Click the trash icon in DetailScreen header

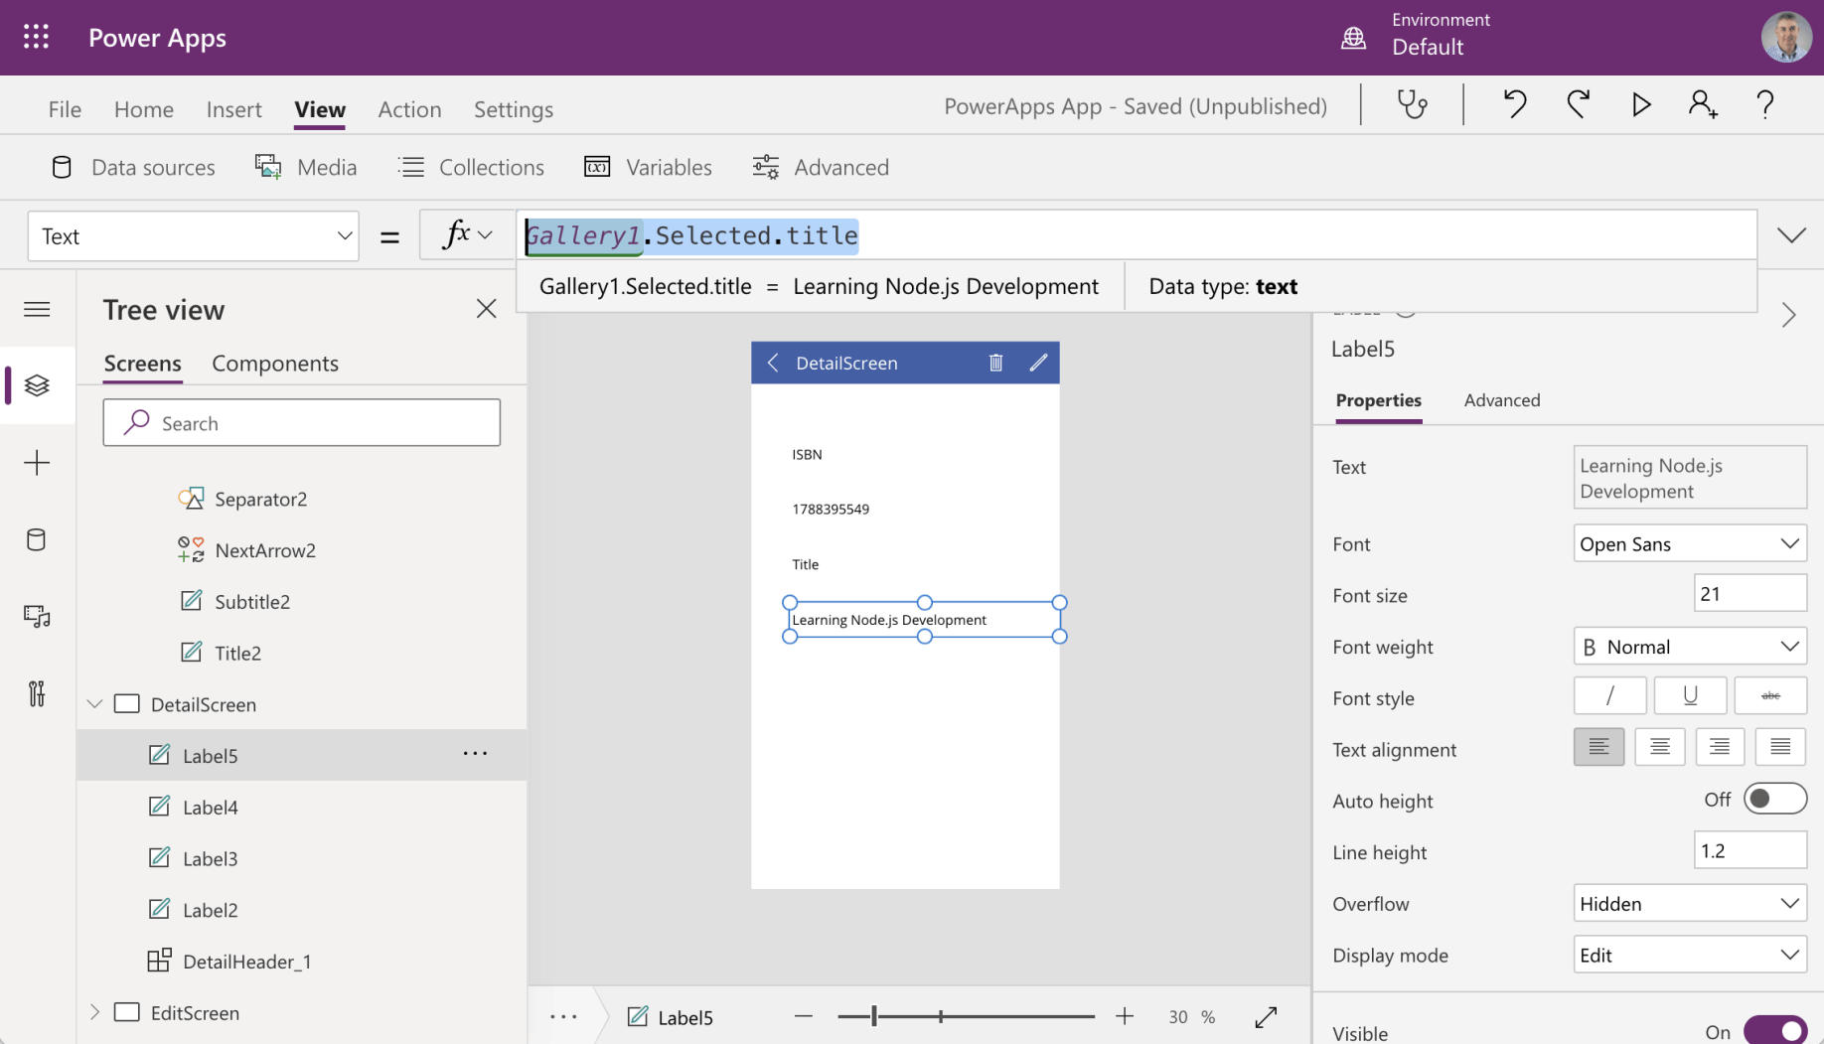[x=995, y=363]
